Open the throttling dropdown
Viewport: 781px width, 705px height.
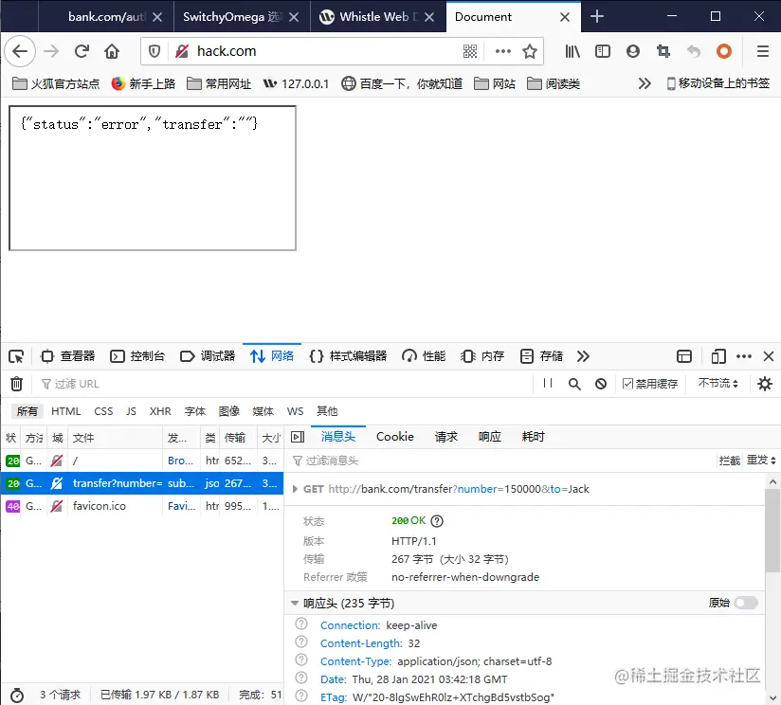click(x=717, y=384)
